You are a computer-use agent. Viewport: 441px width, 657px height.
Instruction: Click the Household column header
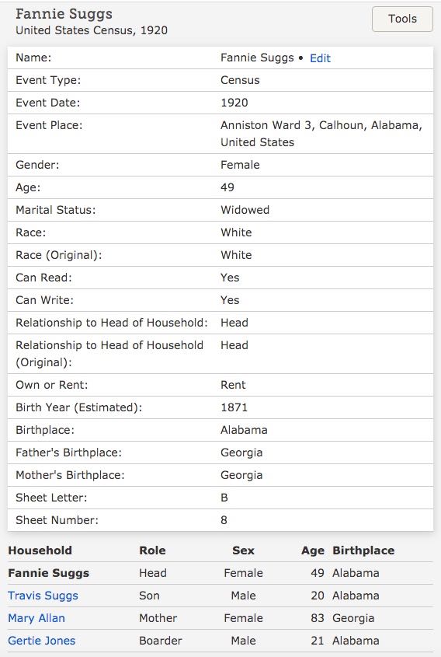40,550
